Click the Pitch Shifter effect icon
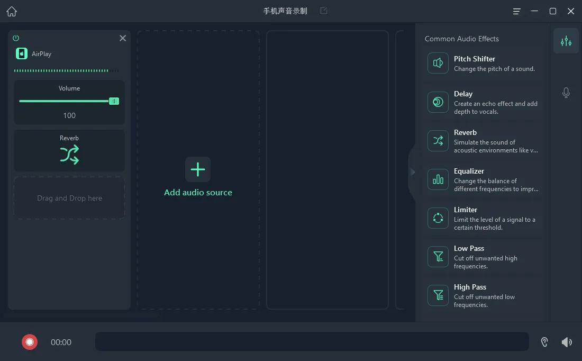The height and width of the screenshot is (361, 582). [x=438, y=64]
